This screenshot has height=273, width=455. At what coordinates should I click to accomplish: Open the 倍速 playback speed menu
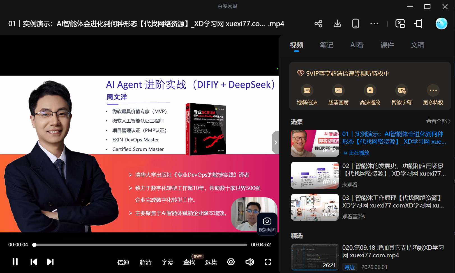[123, 262]
